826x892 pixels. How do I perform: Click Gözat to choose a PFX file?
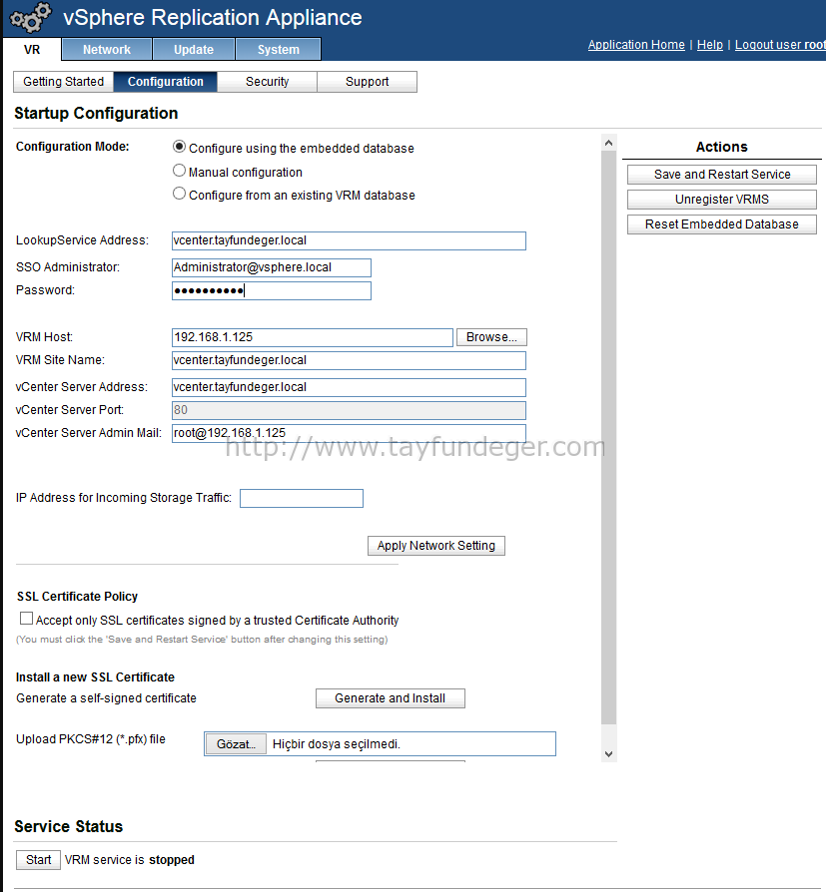click(236, 744)
